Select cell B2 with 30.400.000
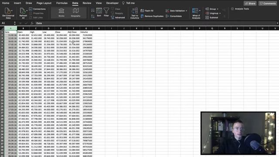279x157 pixels. point(23,35)
